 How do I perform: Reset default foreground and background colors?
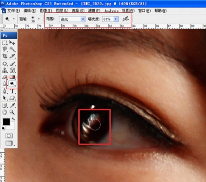point(3,128)
